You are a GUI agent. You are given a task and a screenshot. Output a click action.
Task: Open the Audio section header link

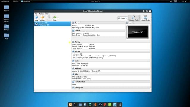tap(77, 61)
